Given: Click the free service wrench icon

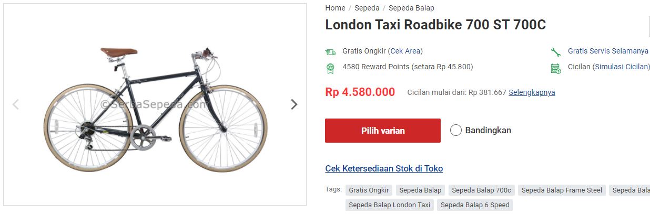Looking at the screenshot, I should [555, 51].
